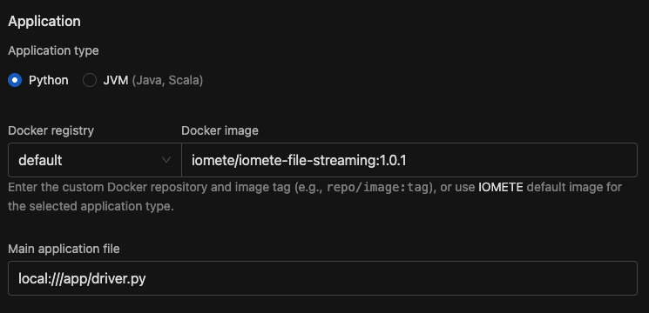This screenshot has height=313, width=649.
Task: Click the (Java, Scala) hint text
Action: tap(167, 80)
